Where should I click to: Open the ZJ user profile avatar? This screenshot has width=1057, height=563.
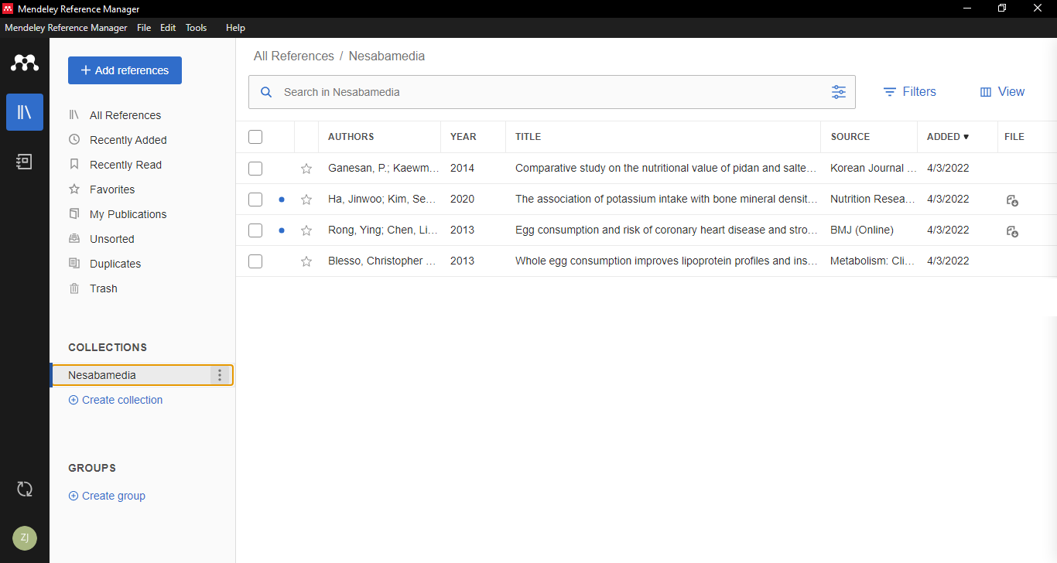(x=25, y=538)
